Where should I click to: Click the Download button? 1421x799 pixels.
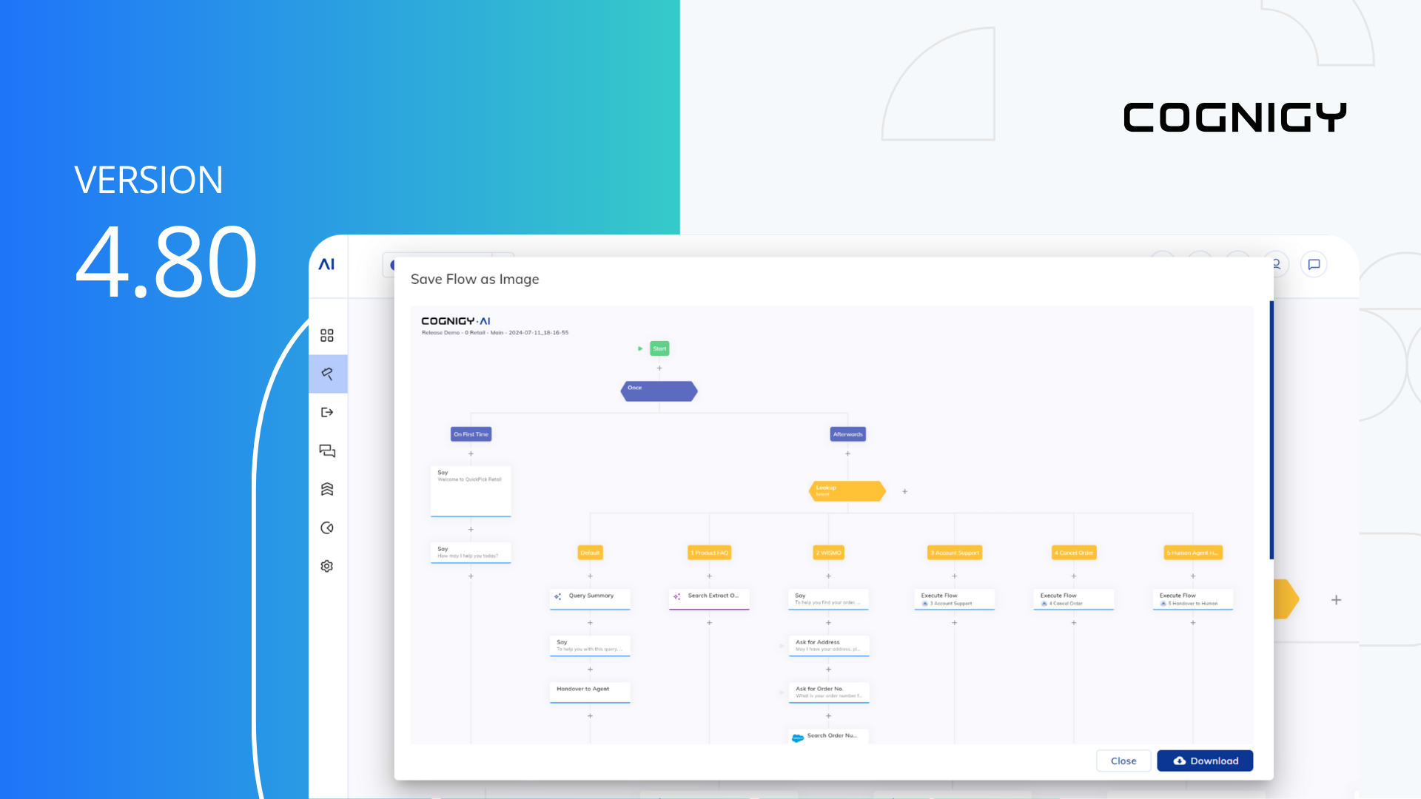point(1205,761)
